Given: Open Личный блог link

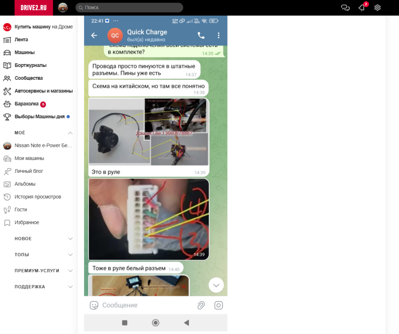Looking at the screenshot, I should click(29, 171).
